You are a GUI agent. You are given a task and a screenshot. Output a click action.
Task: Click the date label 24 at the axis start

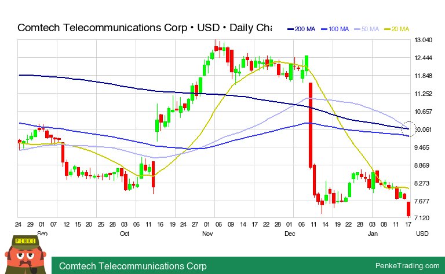point(18,224)
